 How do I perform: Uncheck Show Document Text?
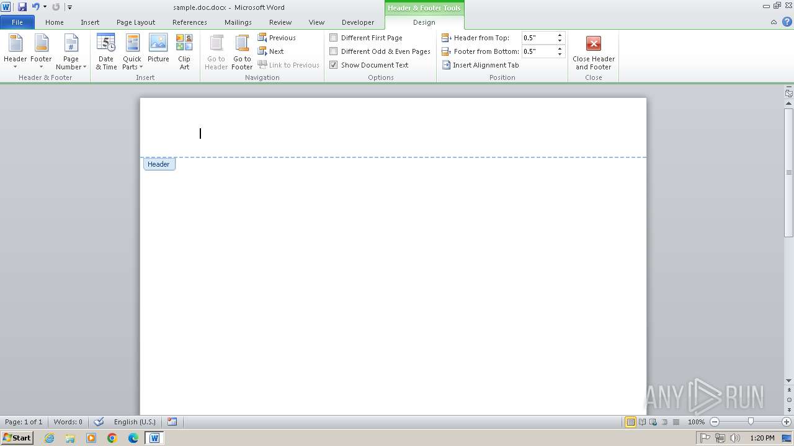point(369,65)
